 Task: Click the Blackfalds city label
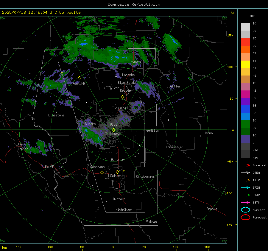point(127,83)
